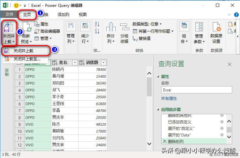This screenshot has height=158, width=240.
Task: Click the query name field containing Excel
Action: (196, 90)
